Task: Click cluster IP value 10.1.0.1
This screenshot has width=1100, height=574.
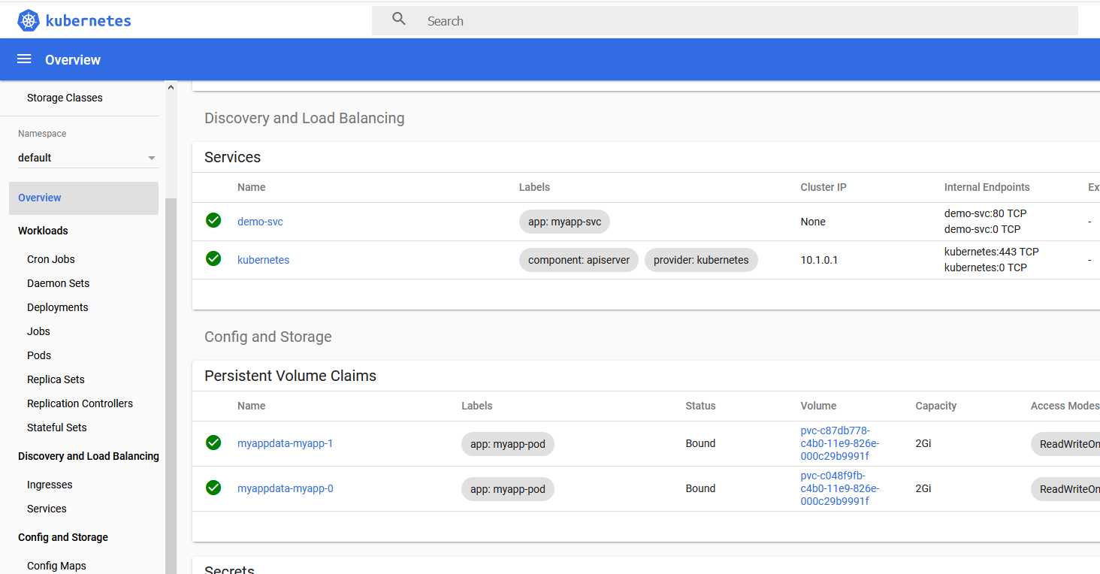Action: tap(819, 260)
